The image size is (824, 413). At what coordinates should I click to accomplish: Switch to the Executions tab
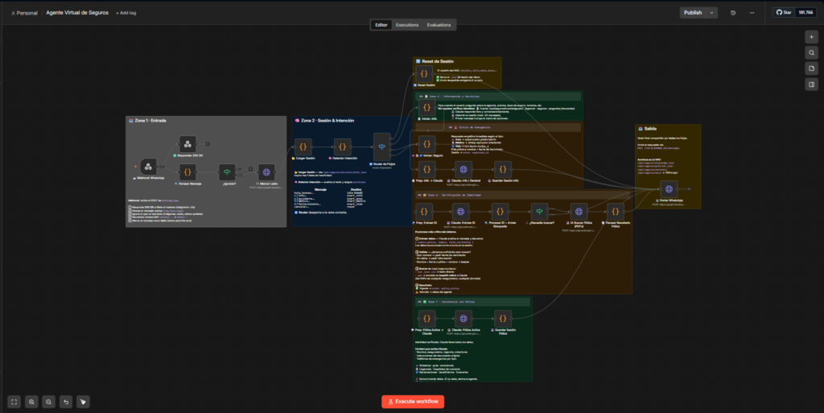click(x=406, y=25)
